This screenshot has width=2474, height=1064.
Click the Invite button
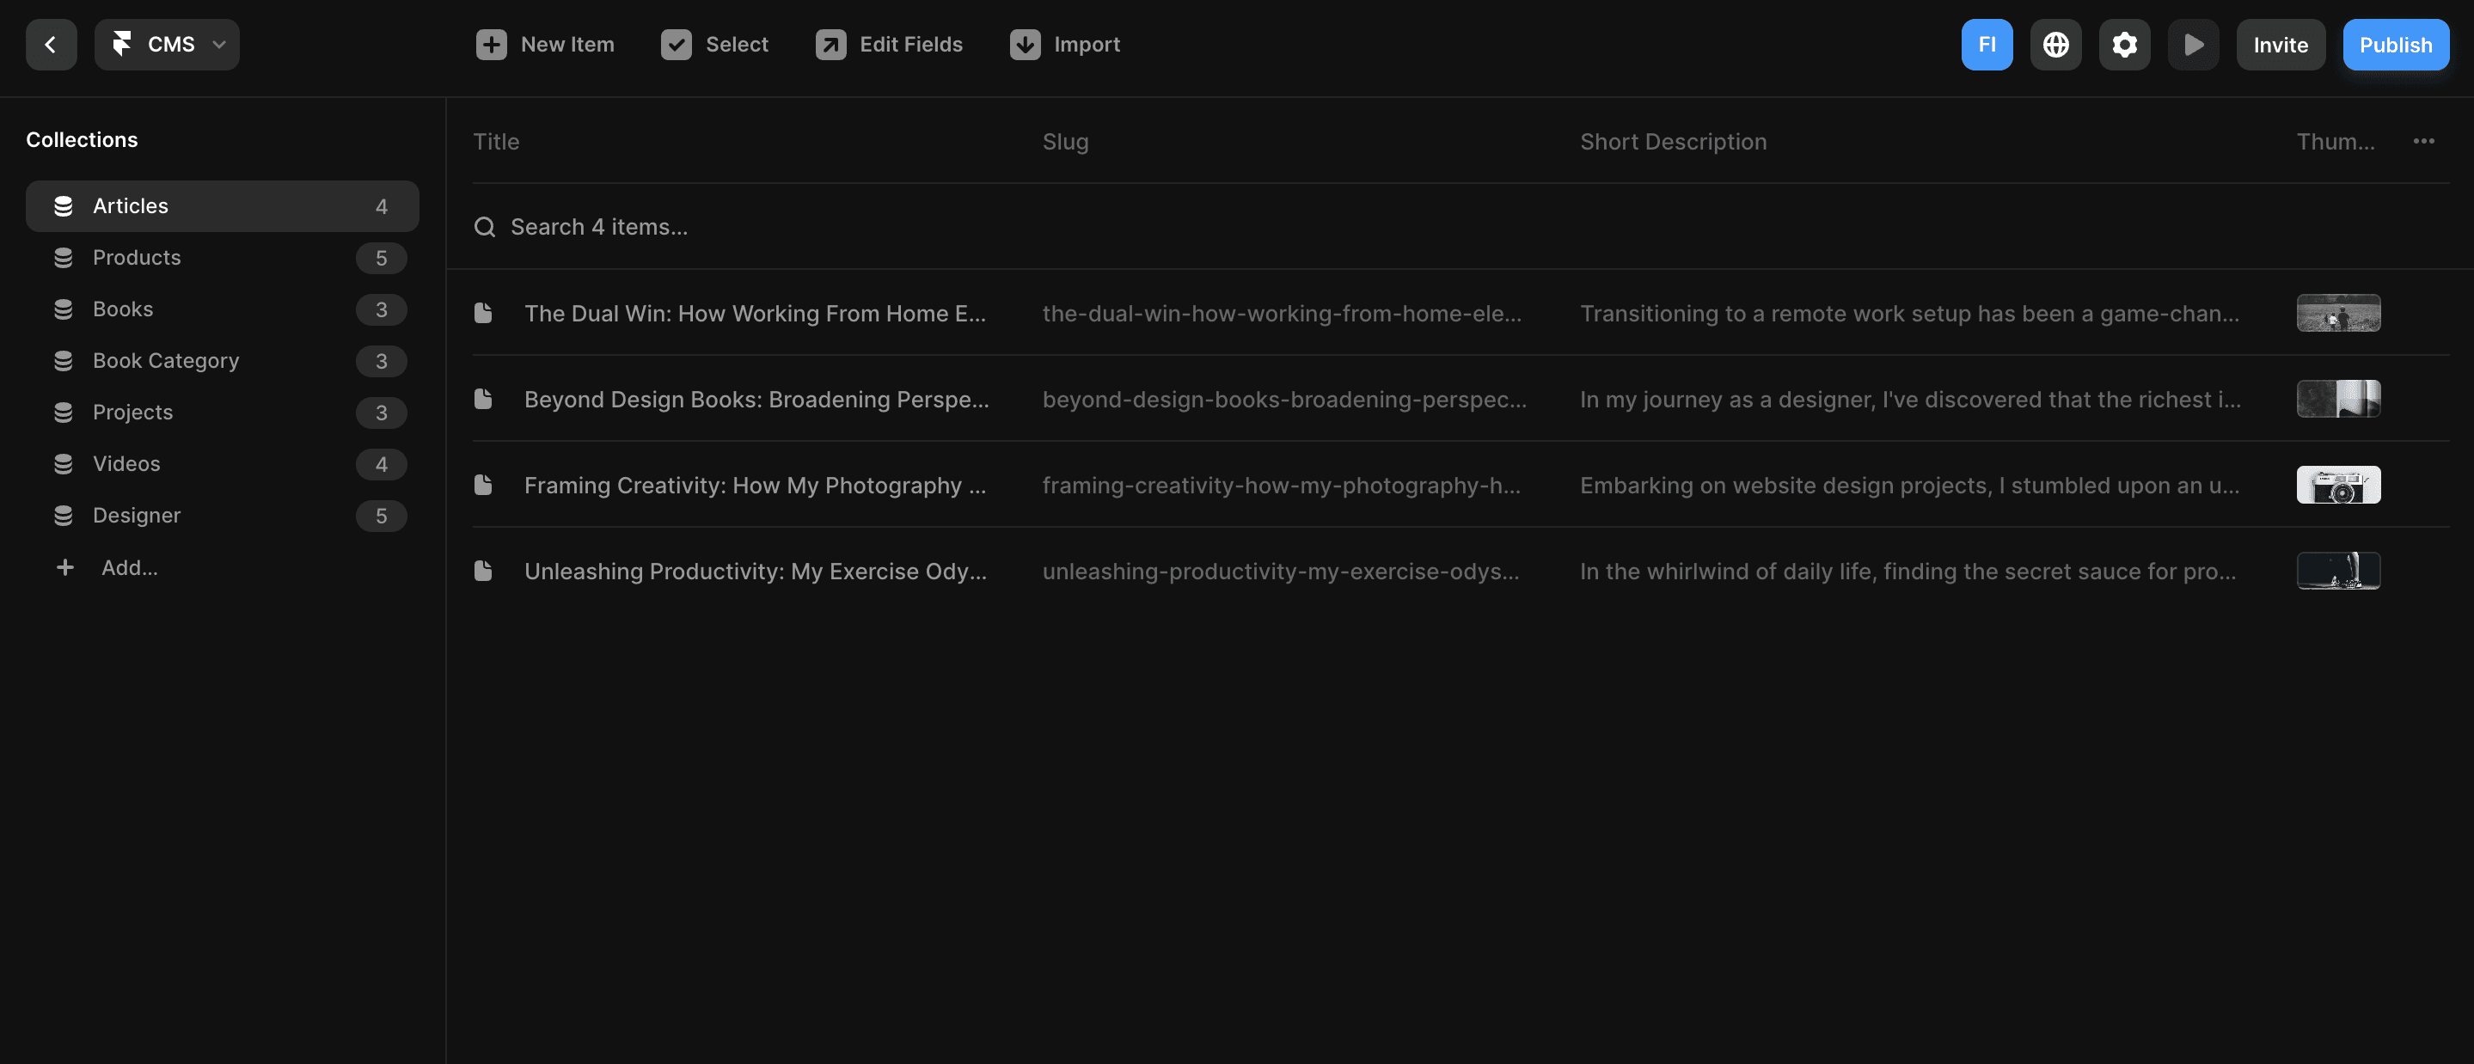point(2281,44)
